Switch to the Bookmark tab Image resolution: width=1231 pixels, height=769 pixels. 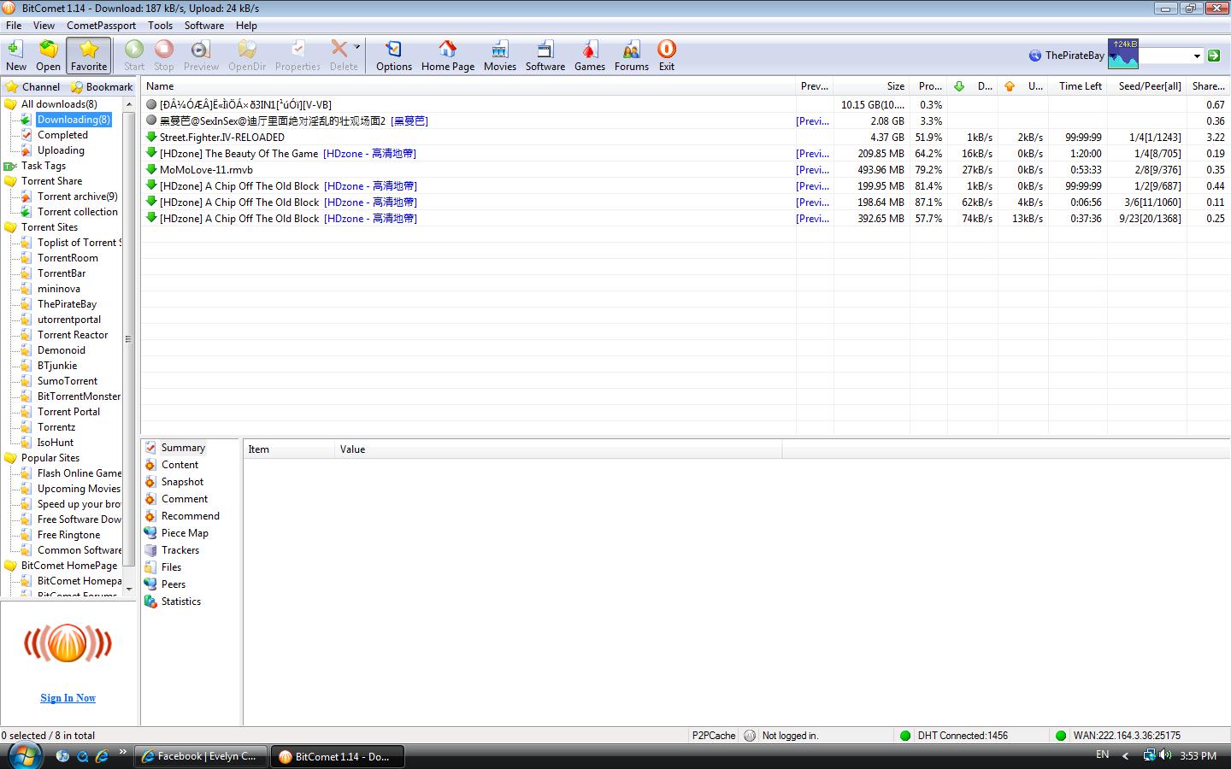coord(102,87)
